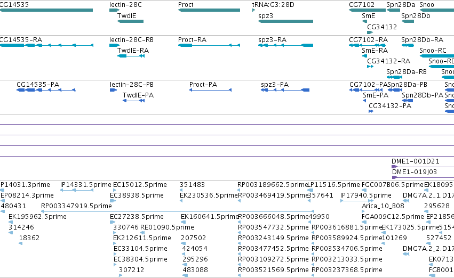Click the lectin-28C gene glyph
Viewport: 454px width, 278px height.
pos(114,10)
